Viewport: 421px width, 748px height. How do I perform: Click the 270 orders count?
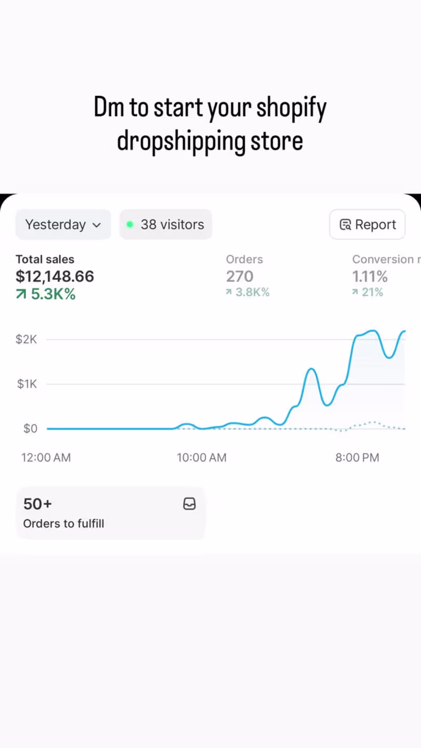point(239,276)
